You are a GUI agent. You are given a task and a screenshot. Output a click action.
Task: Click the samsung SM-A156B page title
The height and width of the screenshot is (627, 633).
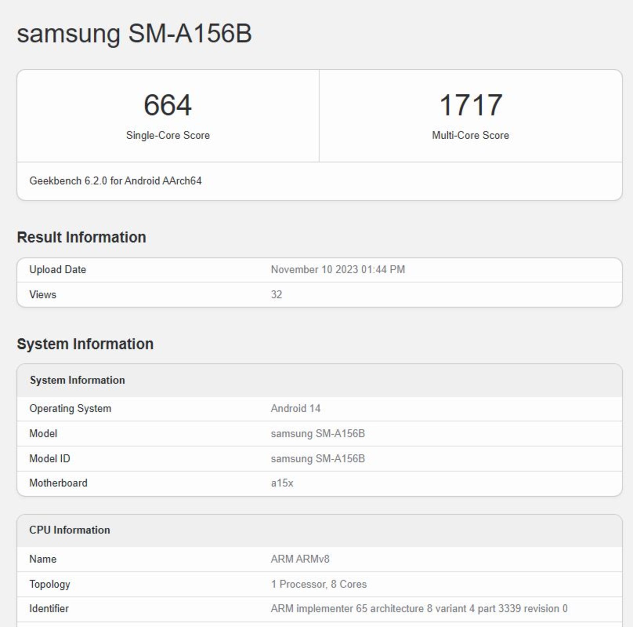pos(134,34)
